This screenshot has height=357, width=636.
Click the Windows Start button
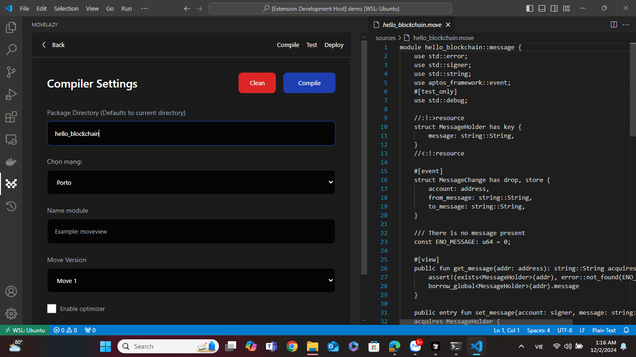(x=106, y=346)
